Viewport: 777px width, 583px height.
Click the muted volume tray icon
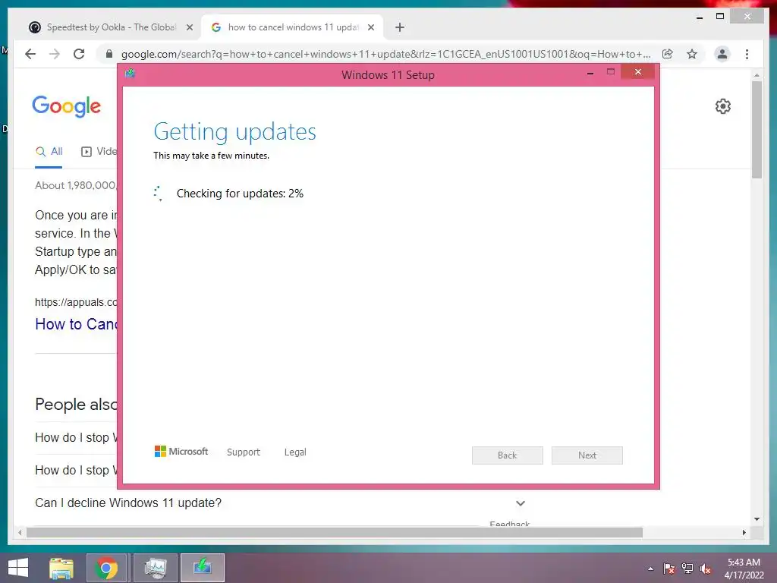click(706, 569)
